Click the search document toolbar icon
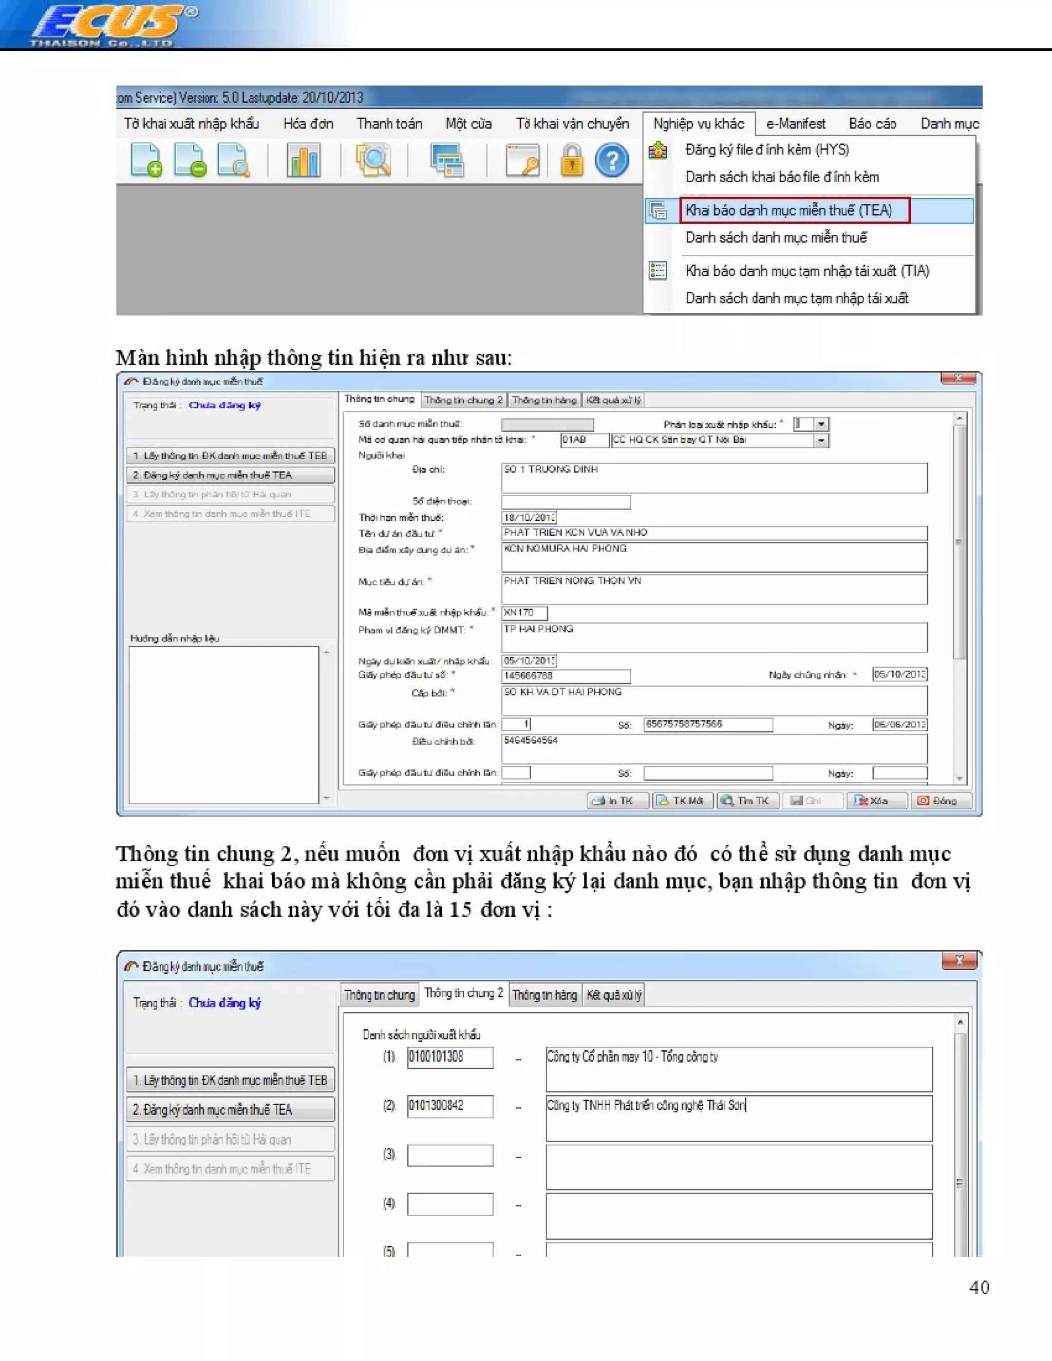The image size is (1052, 1361). [234, 160]
